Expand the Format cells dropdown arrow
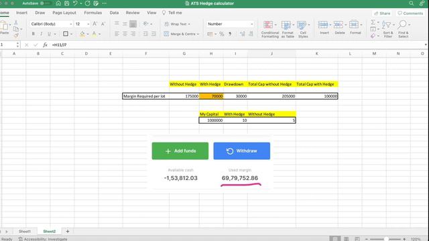 coord(361,25)
